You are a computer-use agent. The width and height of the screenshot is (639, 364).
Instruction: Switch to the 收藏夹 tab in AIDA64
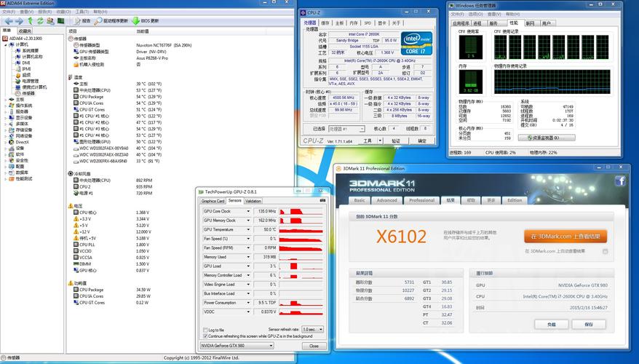click(x=25, y=31)
